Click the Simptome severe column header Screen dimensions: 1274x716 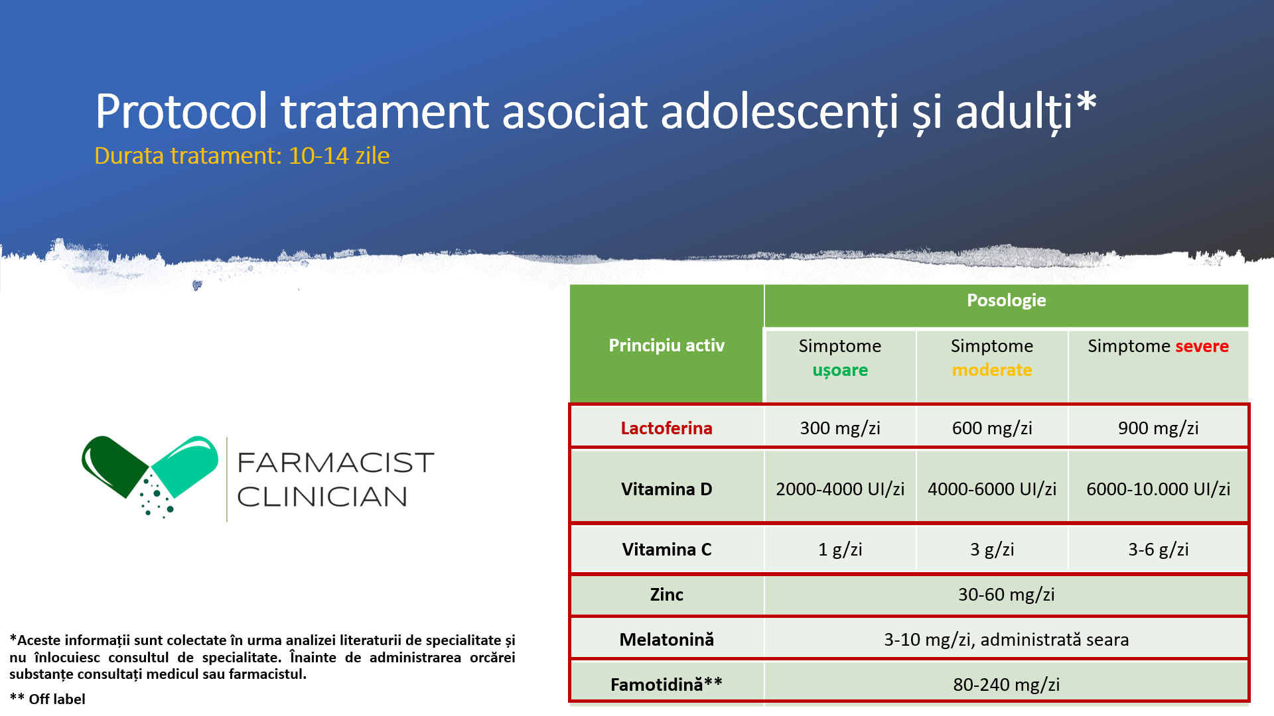(1158, 347)
